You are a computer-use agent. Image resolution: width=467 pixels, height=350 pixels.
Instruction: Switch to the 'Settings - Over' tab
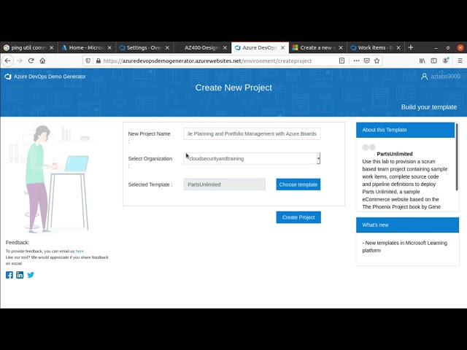[144, 47]
